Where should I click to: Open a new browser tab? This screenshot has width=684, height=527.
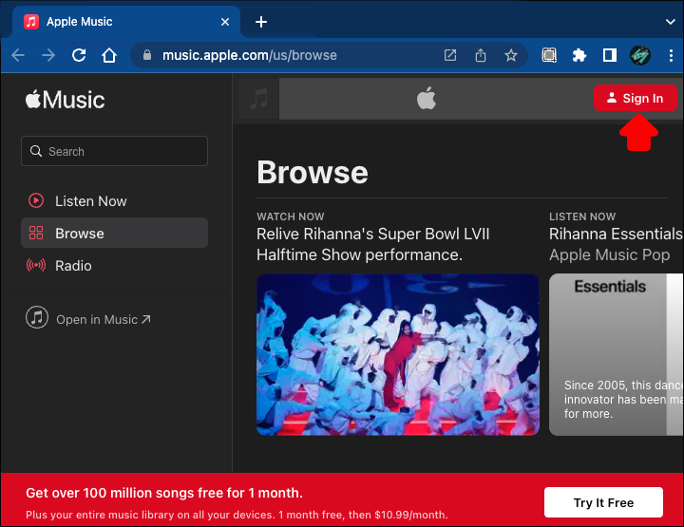[261, 21]
